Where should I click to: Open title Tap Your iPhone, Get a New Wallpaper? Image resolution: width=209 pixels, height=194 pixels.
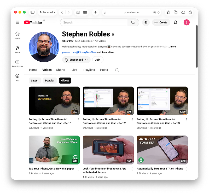51,169
